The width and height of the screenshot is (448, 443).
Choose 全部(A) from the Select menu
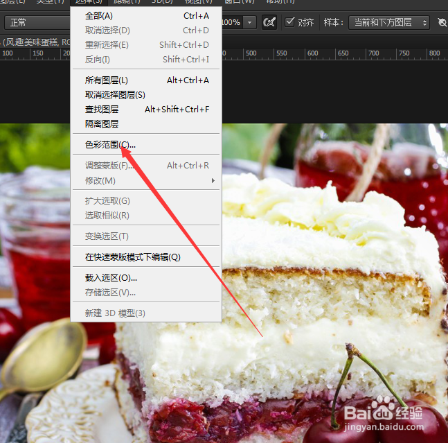coord(146,16)
